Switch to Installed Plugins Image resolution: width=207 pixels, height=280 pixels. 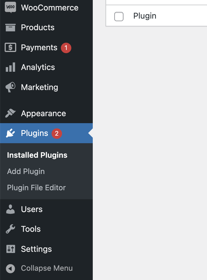(x=37, y=155)
